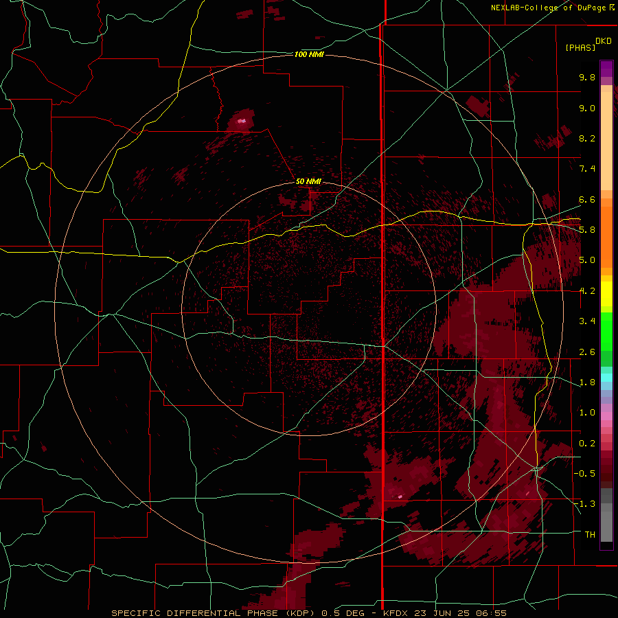Click the 100 NMI range ring label
This screenshot has height=618, width=618.
pyautogui.click(x=309, y=54)
